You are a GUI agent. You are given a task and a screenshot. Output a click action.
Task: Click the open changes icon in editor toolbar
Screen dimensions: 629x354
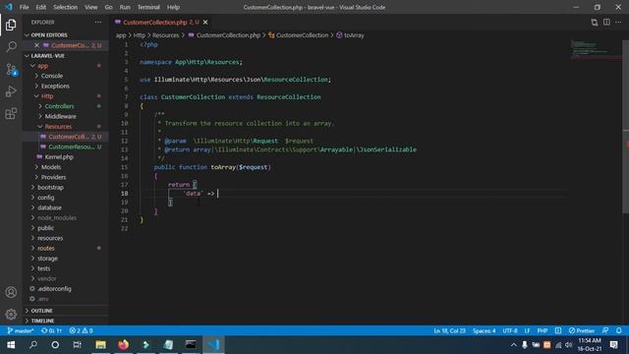click(x=594, y=22)
